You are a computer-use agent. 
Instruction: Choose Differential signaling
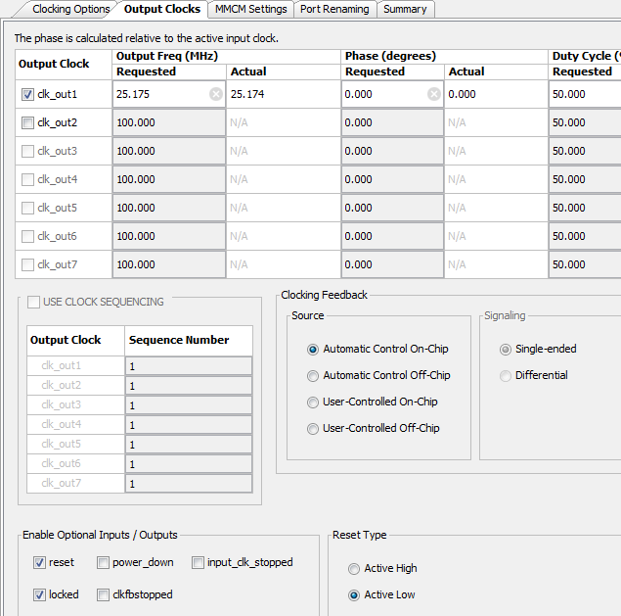[x=506, y=376]
